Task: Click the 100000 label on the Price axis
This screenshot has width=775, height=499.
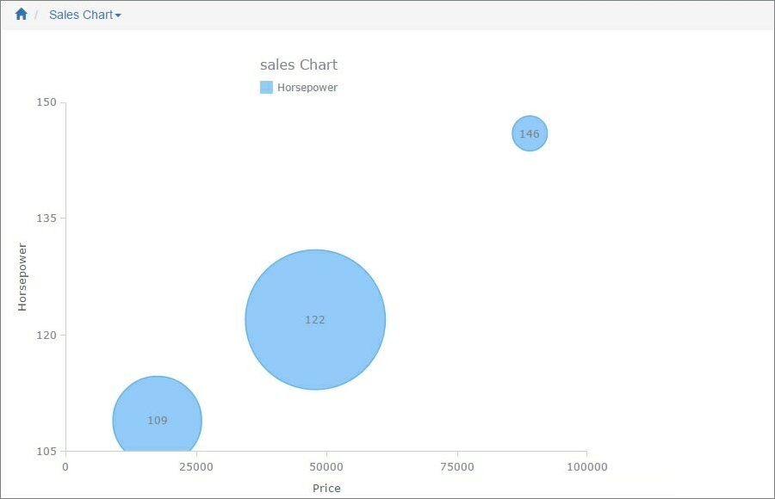Action: coord(586,465)
